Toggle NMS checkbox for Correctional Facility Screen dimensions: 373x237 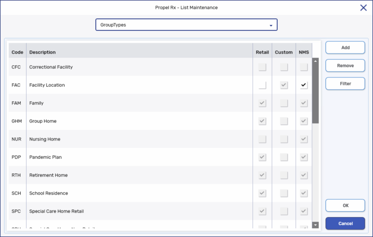tap(304, 67)
